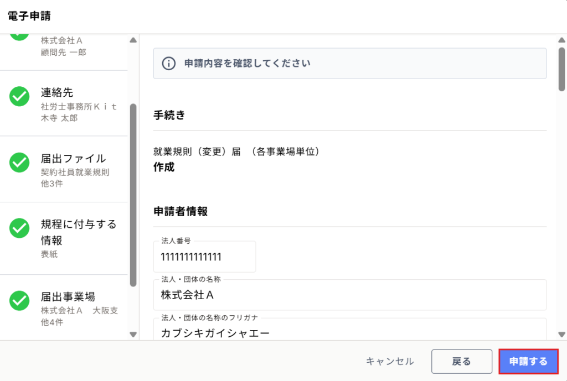Click the left panel scroll-down arrow
The width and height of the screenshot is (567, 381).
click(133, 335)
